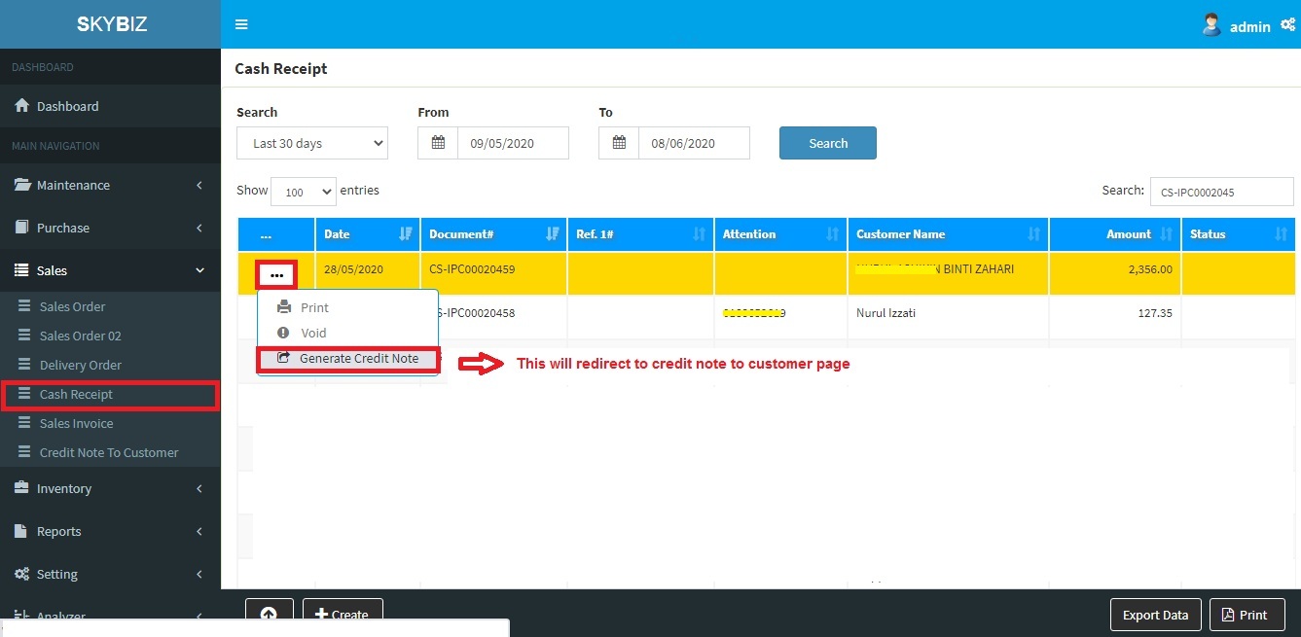Image resolution: width=1301 pixels, height=637 pixels.
Task: Toggle the hamburger sidebar menu icon
Action: click(241, 24)
